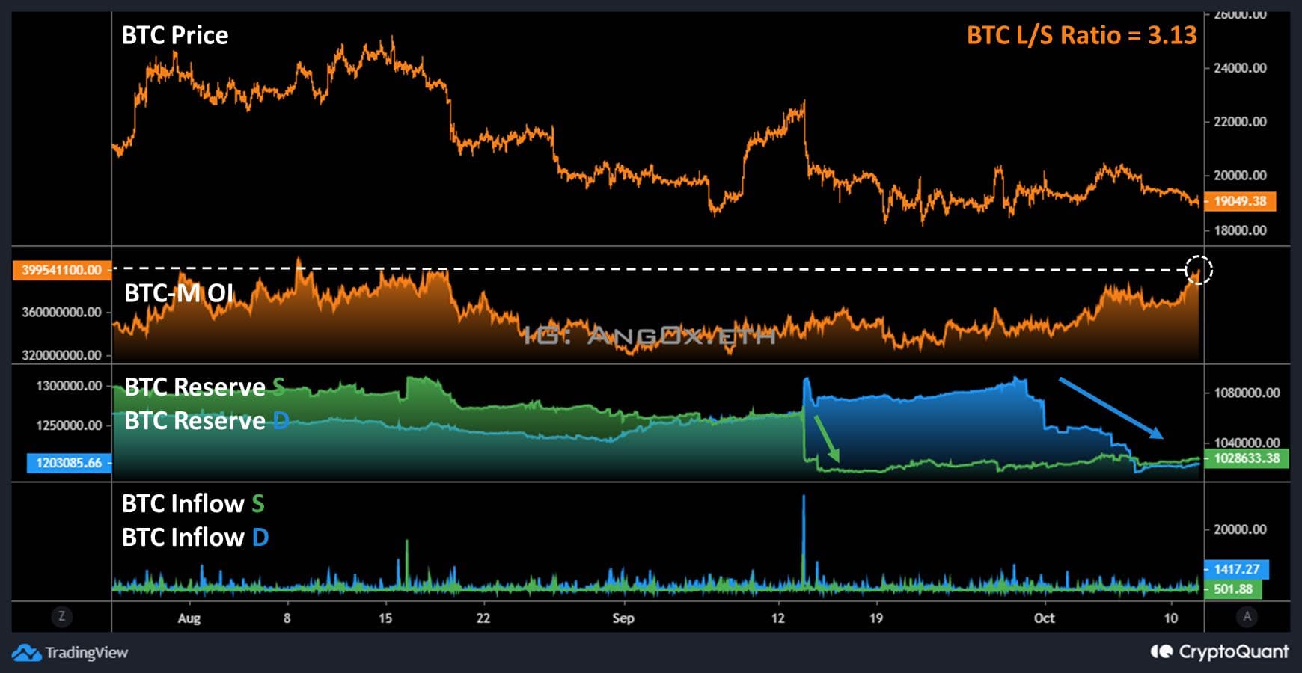
Task: Click the orange 399541100.00 open interest tag
Action: (61, 270)
